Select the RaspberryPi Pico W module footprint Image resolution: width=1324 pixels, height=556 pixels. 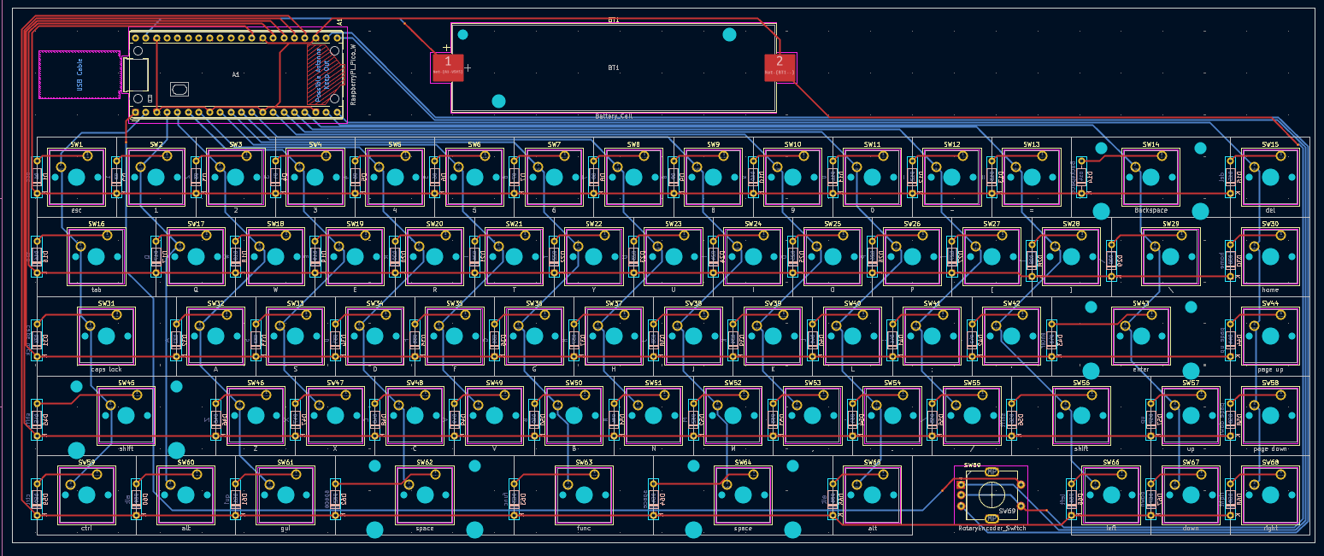click(x=235, y=75)
